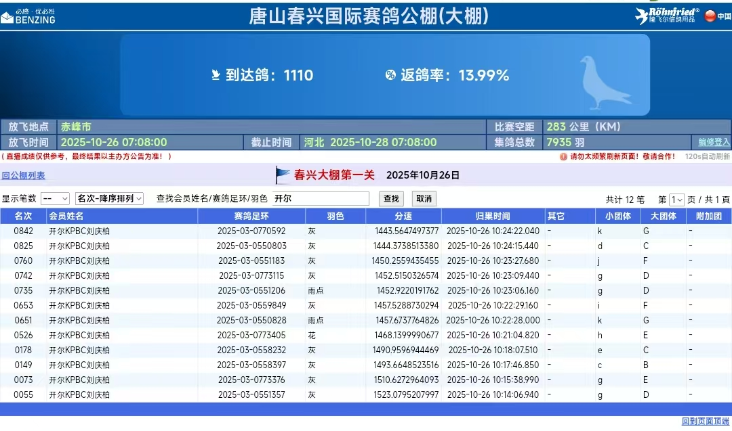Click the blue flag race icon
Viewport: 732px width, 431px height.
282,175
